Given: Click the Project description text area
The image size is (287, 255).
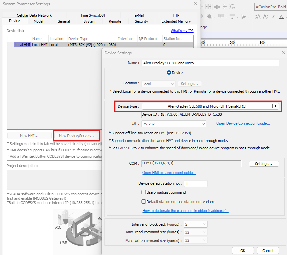Looking at the screenshot, I should point(54,180).
